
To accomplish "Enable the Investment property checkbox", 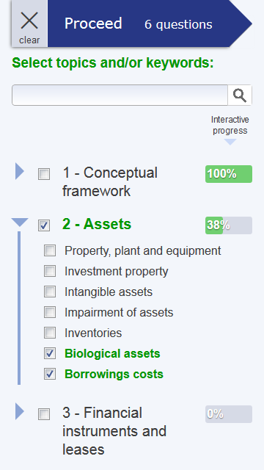I will pyautogui.click(x=50, y=271).
